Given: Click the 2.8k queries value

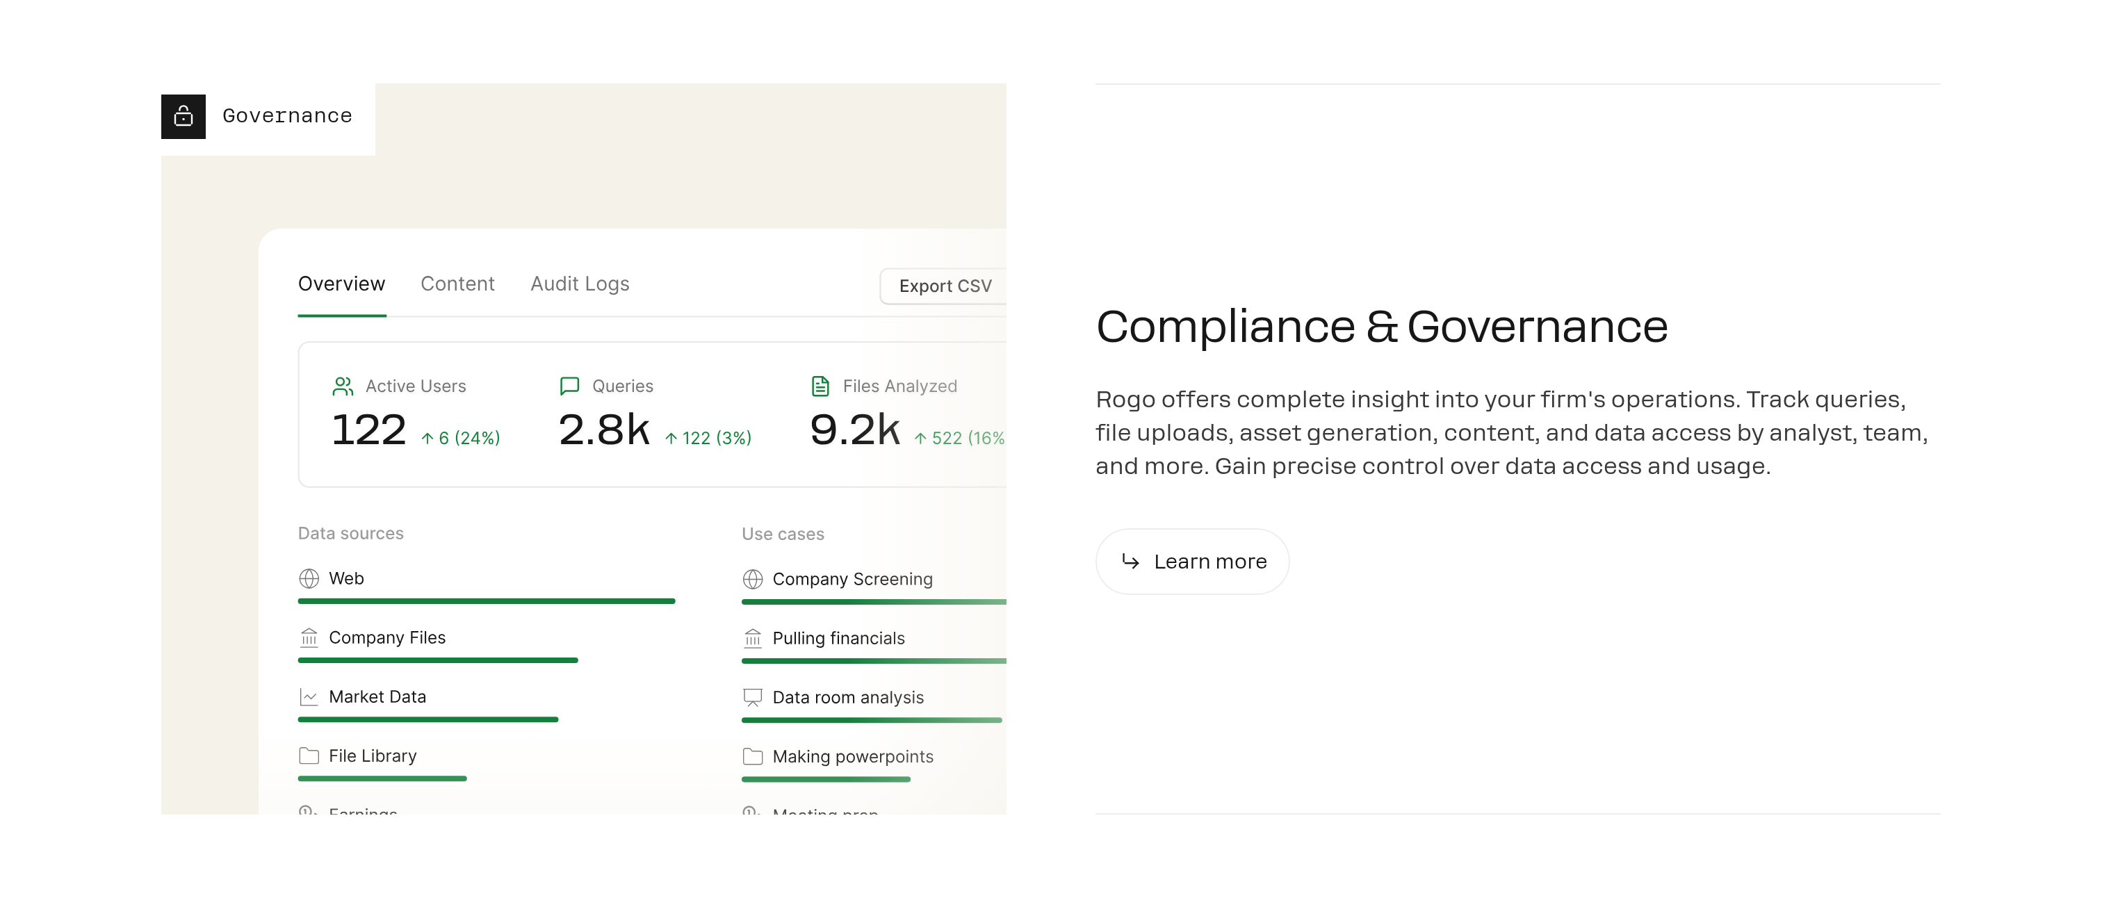Looking at the screenshot, I should [x=604, y=429].
